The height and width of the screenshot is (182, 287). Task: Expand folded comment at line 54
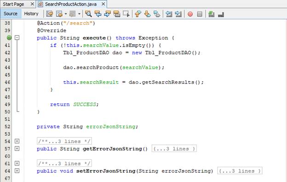point(17,141)
